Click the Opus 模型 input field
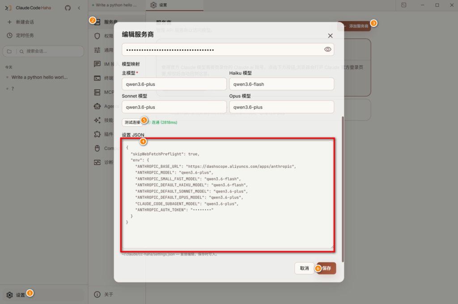 click(x=282, y=107)
